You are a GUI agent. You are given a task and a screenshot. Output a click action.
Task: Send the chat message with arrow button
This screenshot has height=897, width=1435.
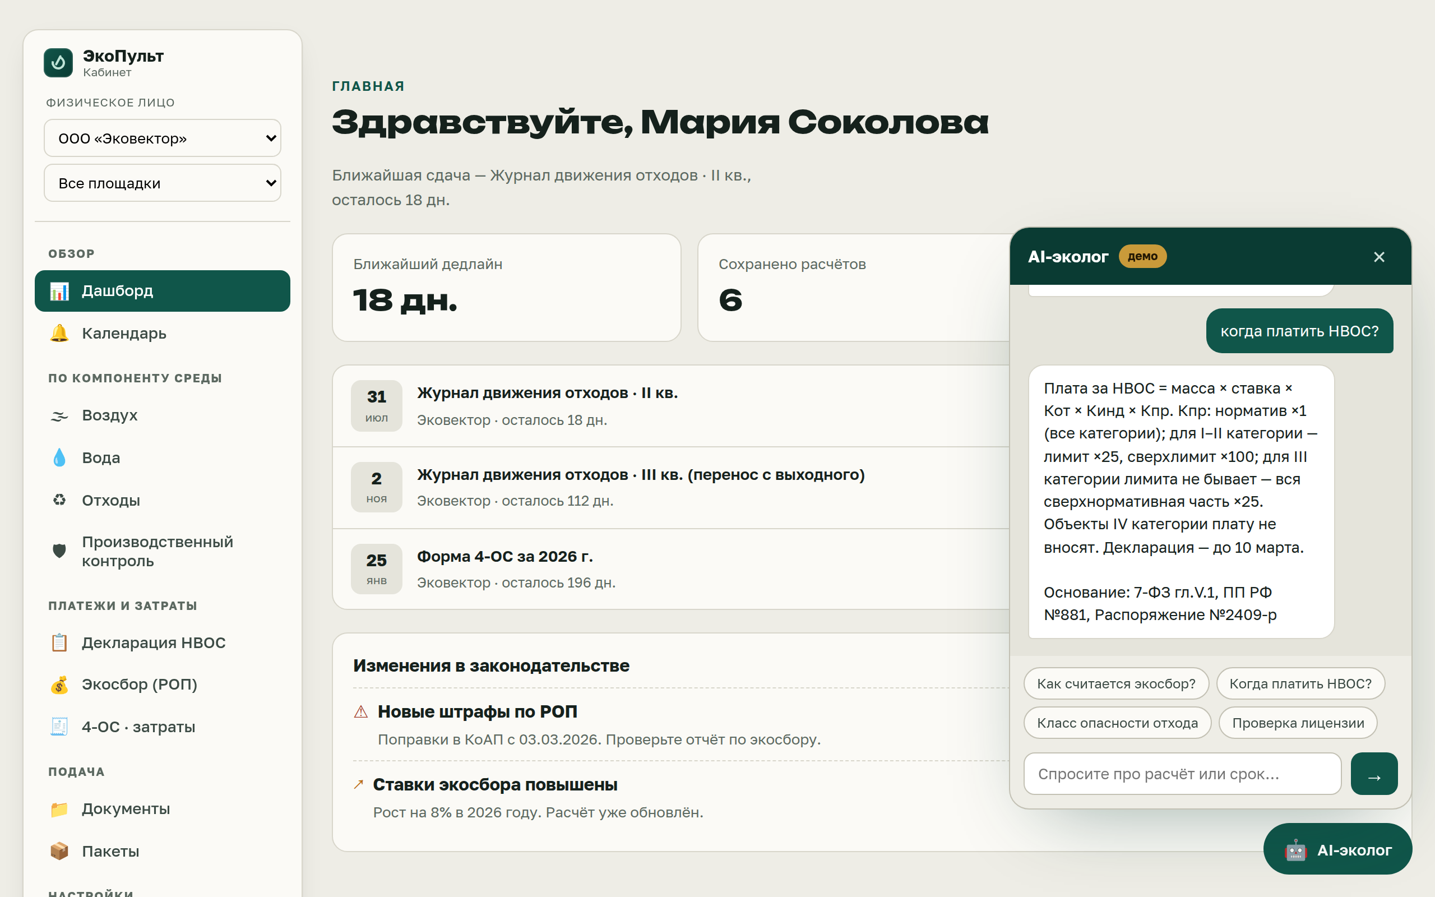click(x=1374, y=774)
